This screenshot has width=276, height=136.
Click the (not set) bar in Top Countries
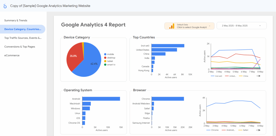(168, 46)
